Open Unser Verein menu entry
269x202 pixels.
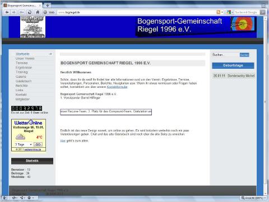pos(25,59)
